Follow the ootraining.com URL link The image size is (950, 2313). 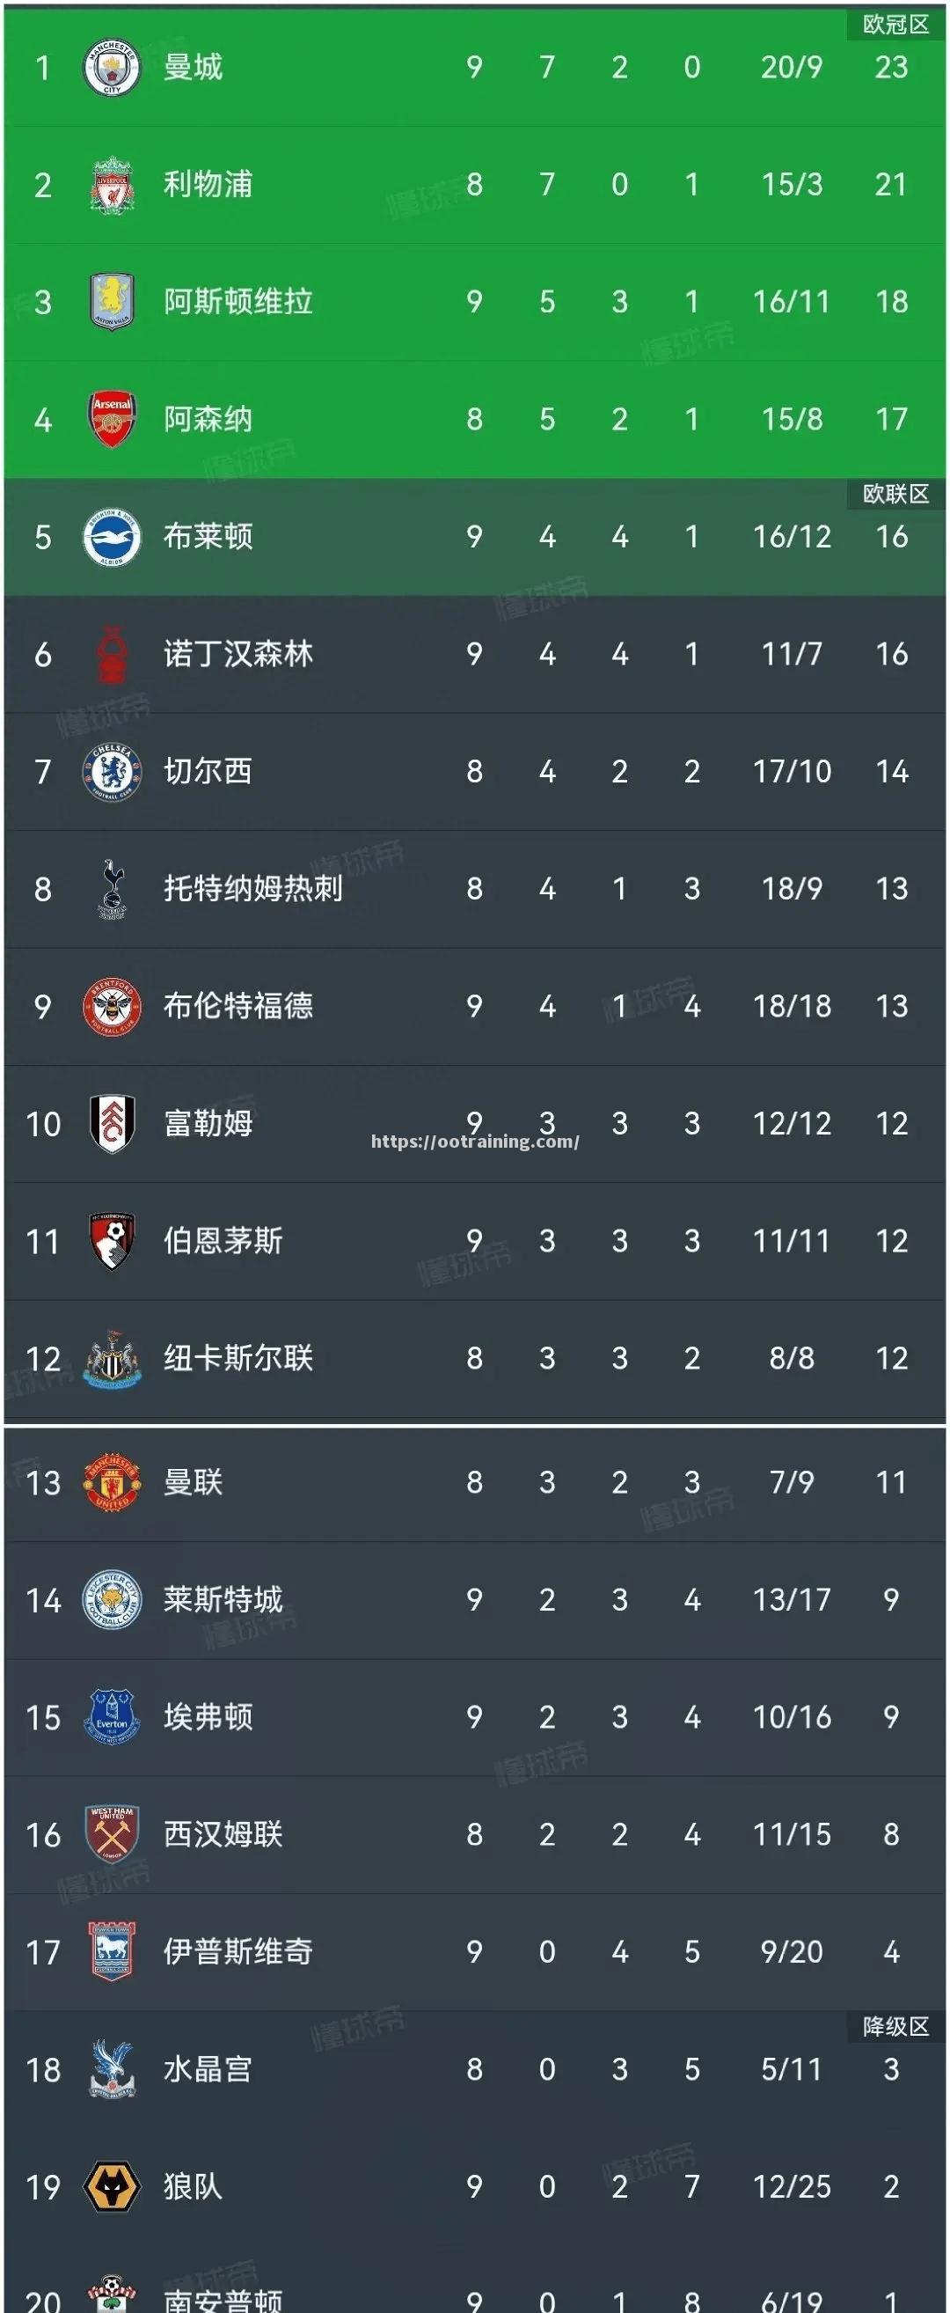click(x=474, y=1142)
